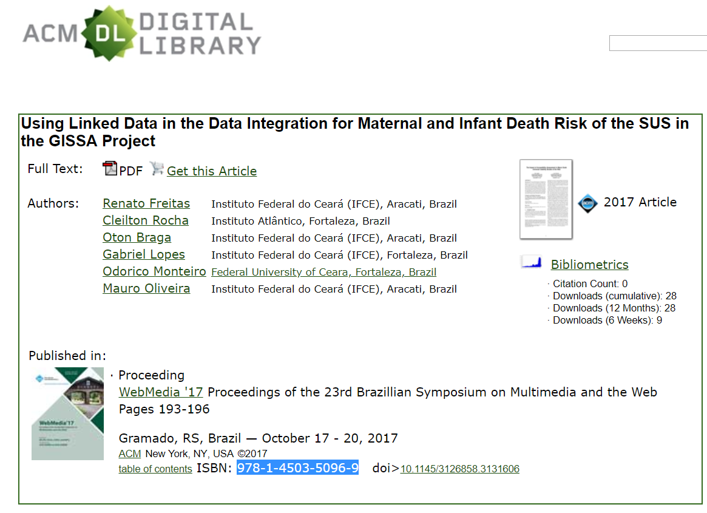Click the shopping cart icon beside Get this Article
The width and height of the screenshot is (707, 513).
157,169
